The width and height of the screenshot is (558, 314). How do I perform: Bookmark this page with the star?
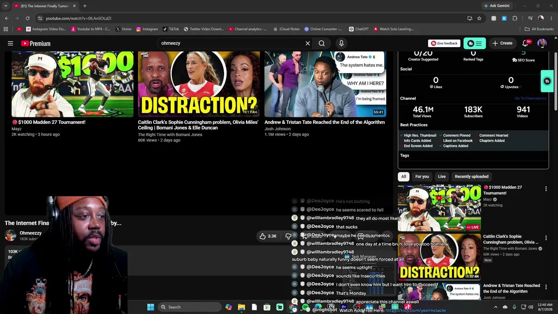[479, 18]
